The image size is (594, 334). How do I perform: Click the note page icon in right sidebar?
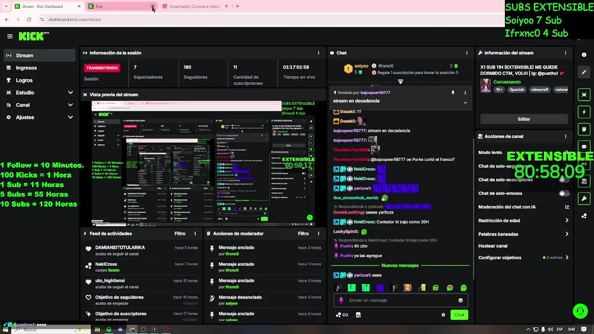(x=584, y=129)
